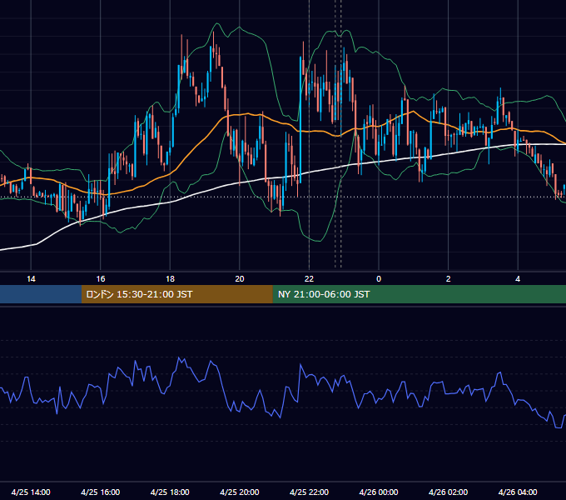Click the hour label 22 on time axis

pyautogui.click(x=309, y=279)
